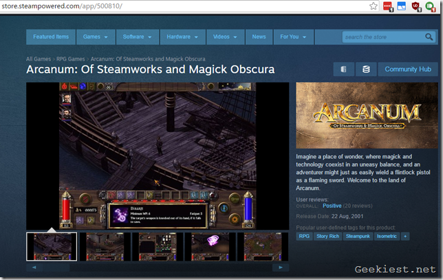Viewport: 443px width, 280px height.
Task: Open the SteamDB database stack icon
Action: coord(366,69)
